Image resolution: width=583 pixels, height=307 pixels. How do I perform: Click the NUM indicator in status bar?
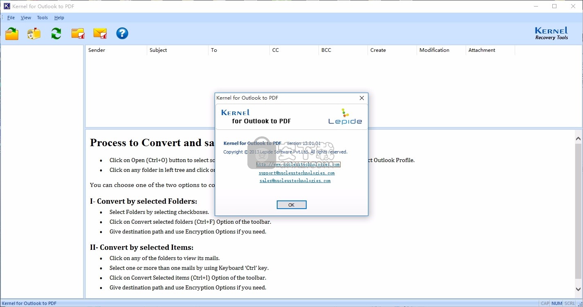point(557,303)
